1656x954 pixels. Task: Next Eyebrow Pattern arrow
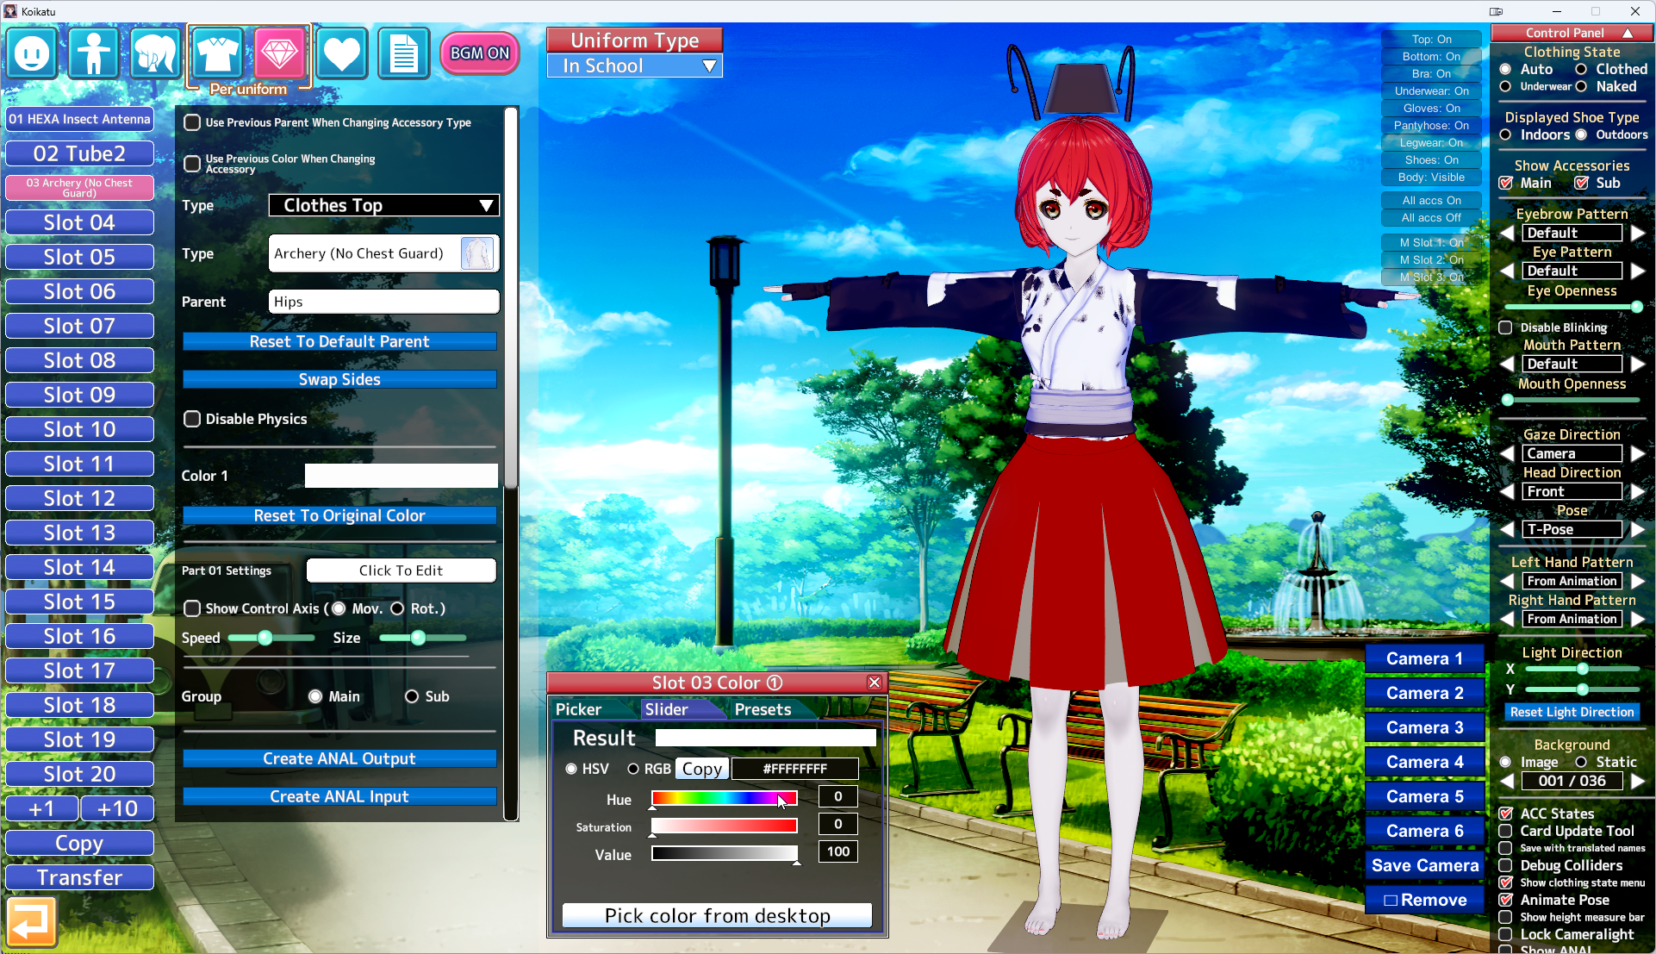[1637, 233]
